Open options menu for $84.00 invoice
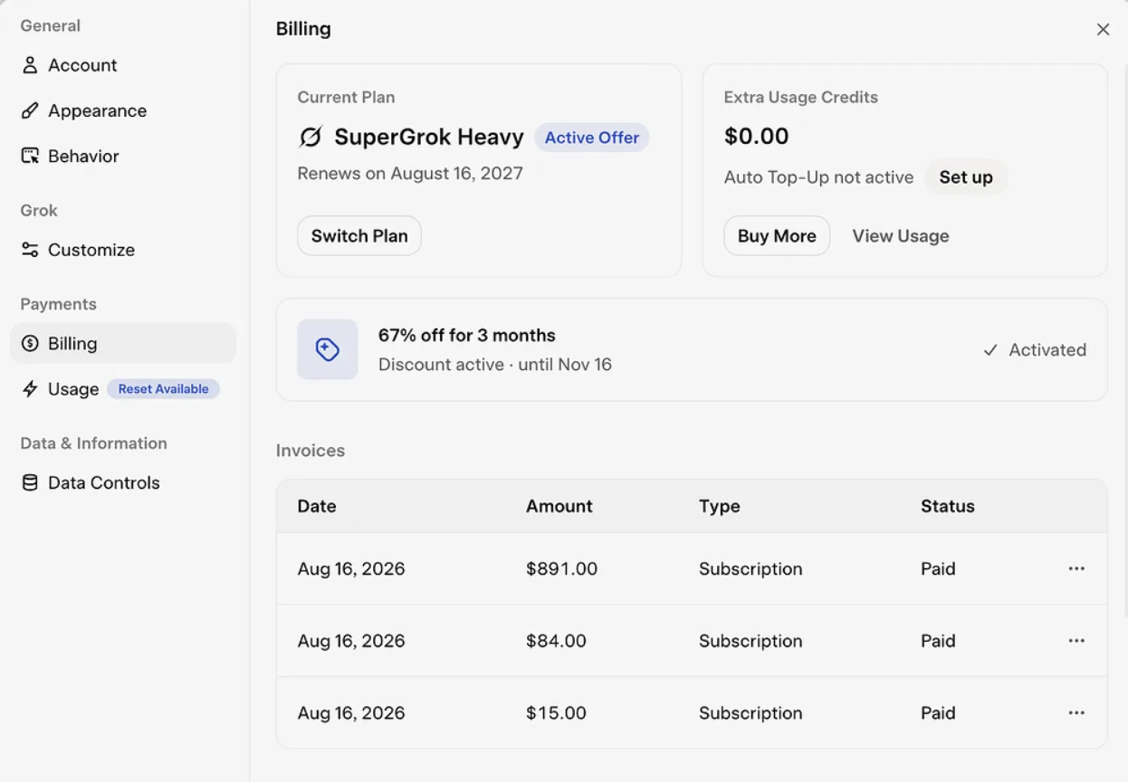Viewport: 1128px width, 782px height. 1076,641
